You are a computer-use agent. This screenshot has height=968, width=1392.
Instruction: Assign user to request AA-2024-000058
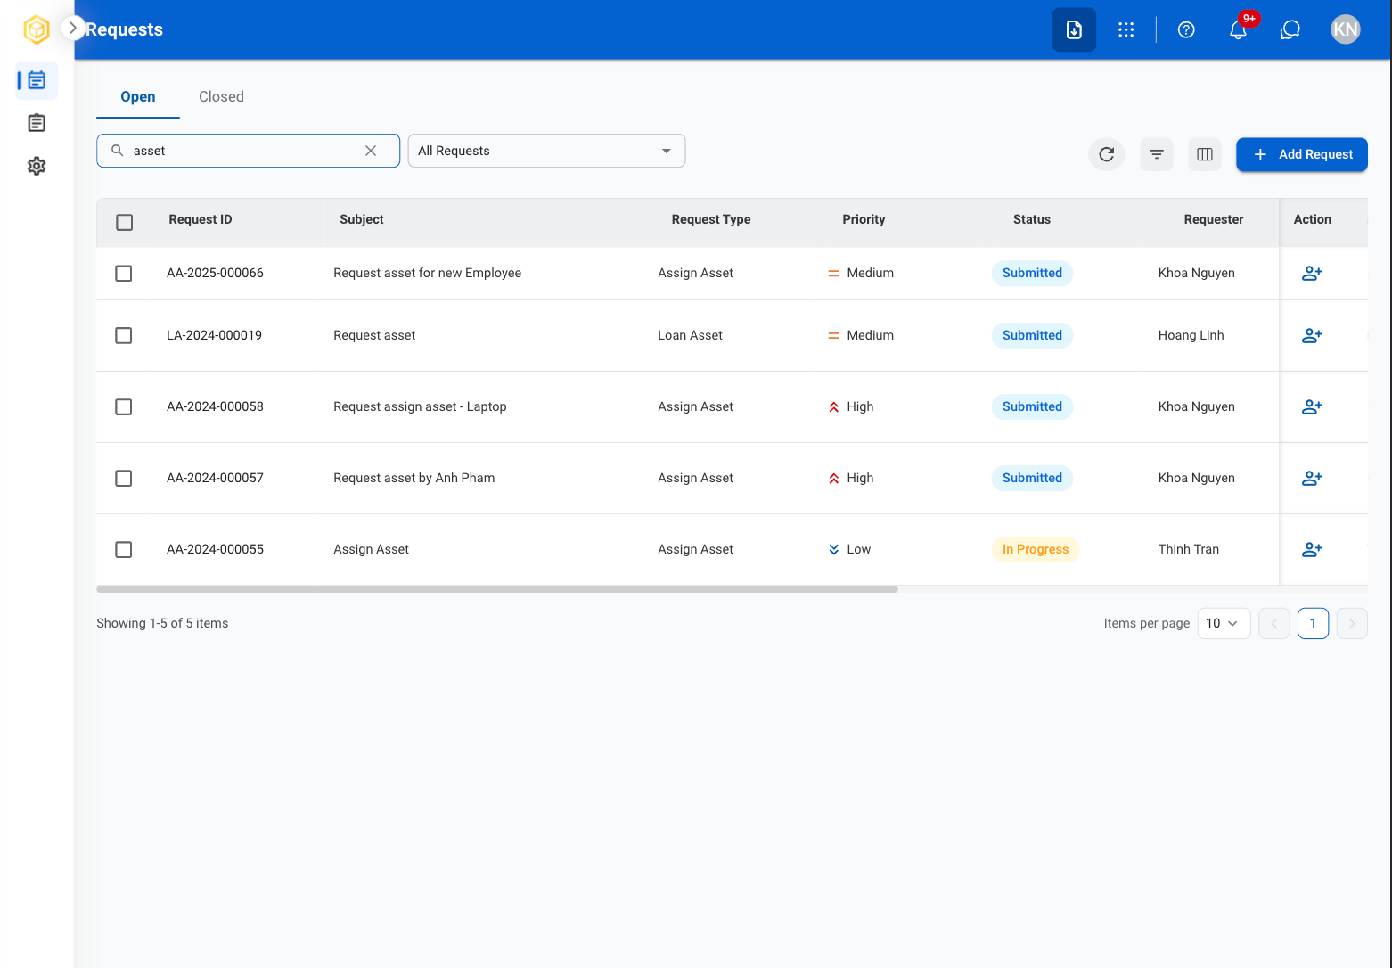coord(1312,407)
